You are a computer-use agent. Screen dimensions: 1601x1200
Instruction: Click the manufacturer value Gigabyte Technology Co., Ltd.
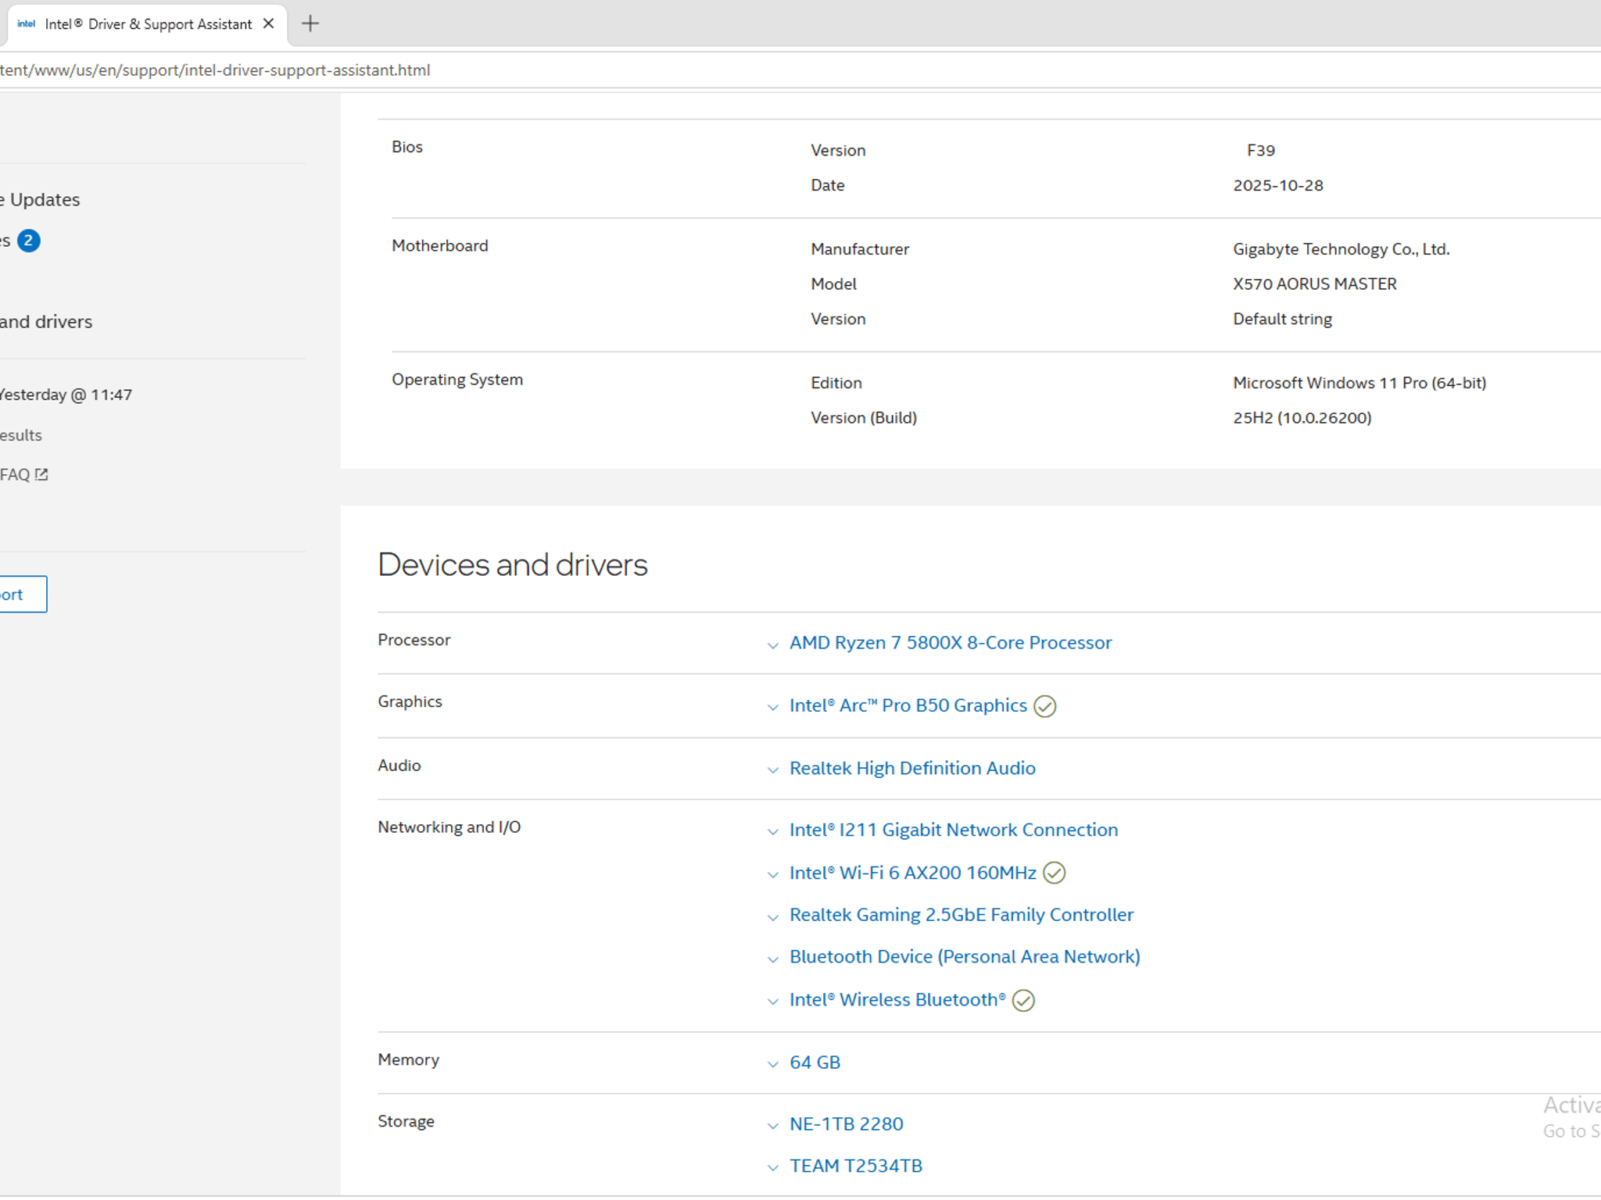tap(1341, 249)
